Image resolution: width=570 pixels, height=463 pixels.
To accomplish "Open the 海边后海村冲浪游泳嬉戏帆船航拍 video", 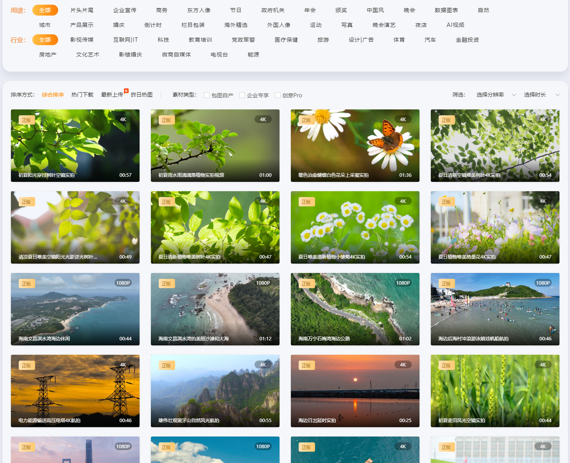I will (x=495, y=309).
